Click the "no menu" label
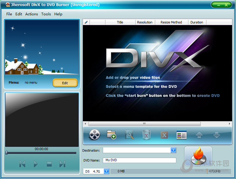 coord(31,82)
